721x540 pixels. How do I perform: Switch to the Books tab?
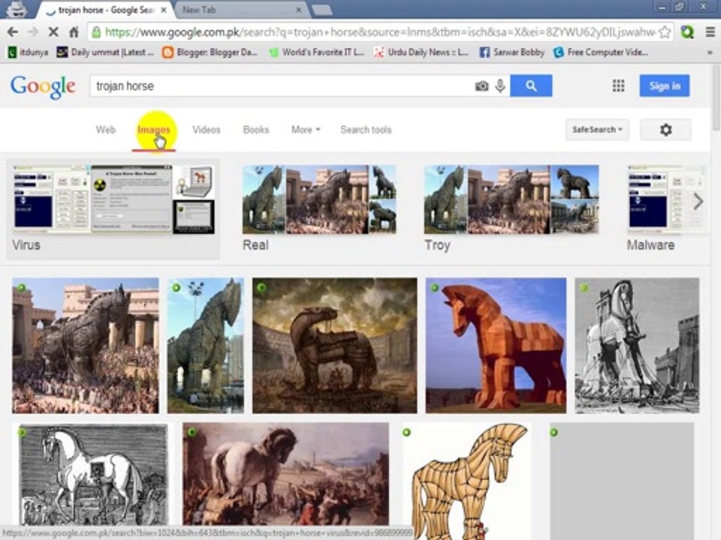(255, 130)
